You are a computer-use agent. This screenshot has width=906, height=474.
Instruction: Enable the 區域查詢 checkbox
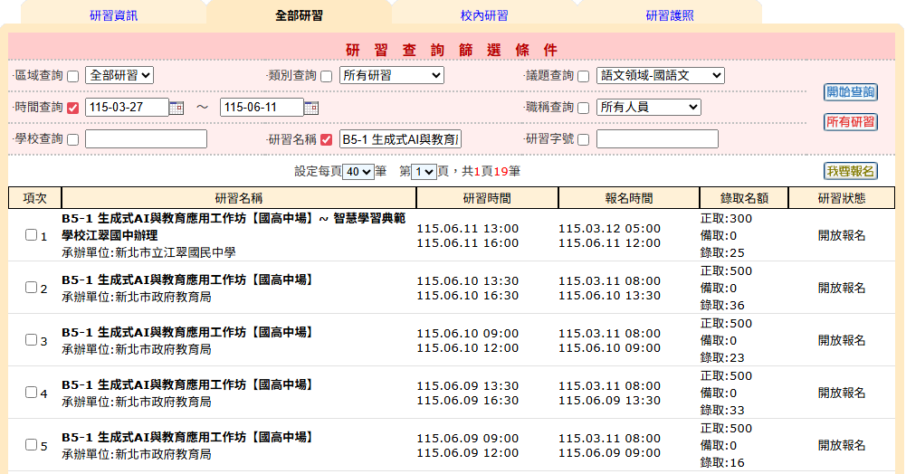point(73,76)
